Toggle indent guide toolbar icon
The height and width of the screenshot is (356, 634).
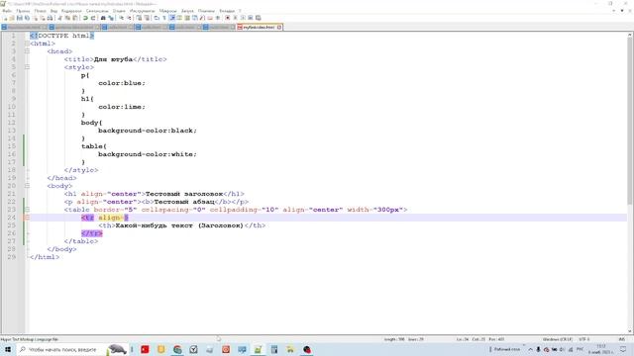[x=172, y=18]
